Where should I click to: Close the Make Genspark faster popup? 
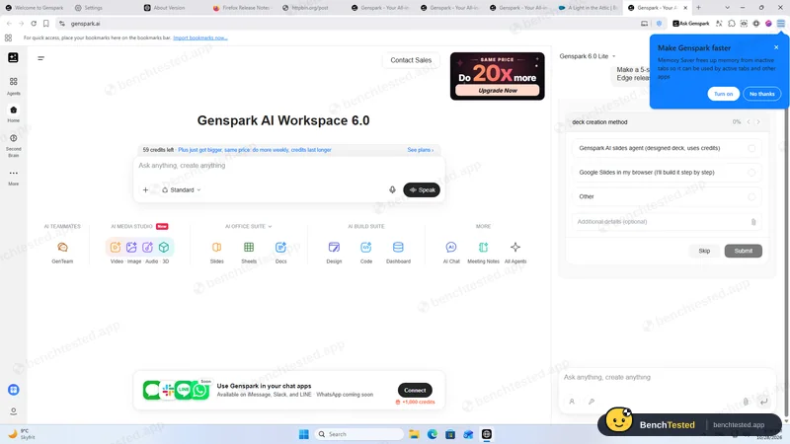[x=776, y=47]
